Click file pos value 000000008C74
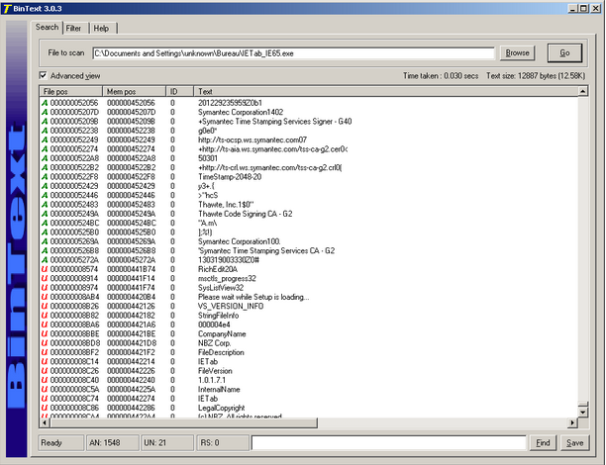Screen dimensions: 606x465 [74, 399]
